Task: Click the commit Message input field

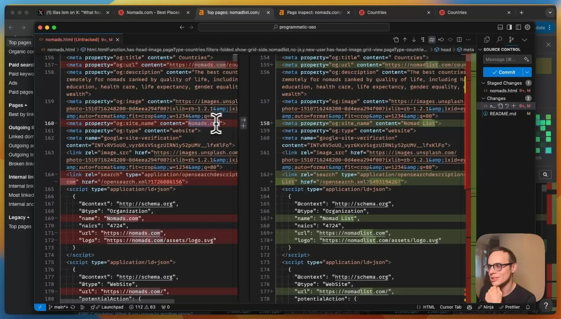Action: pos(507,59)
